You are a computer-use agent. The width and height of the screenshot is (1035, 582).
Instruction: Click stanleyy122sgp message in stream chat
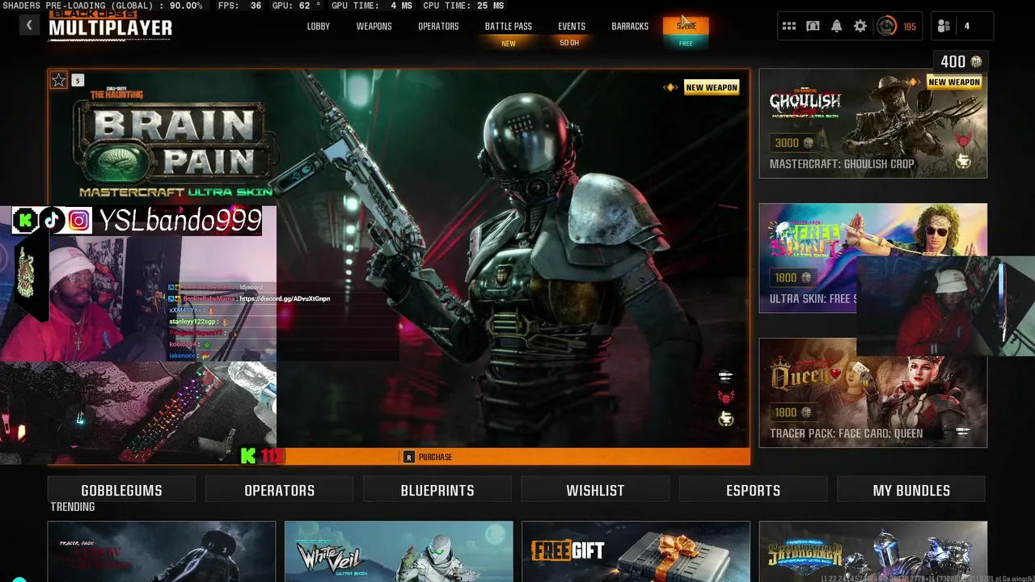click(x=198, y=321)
